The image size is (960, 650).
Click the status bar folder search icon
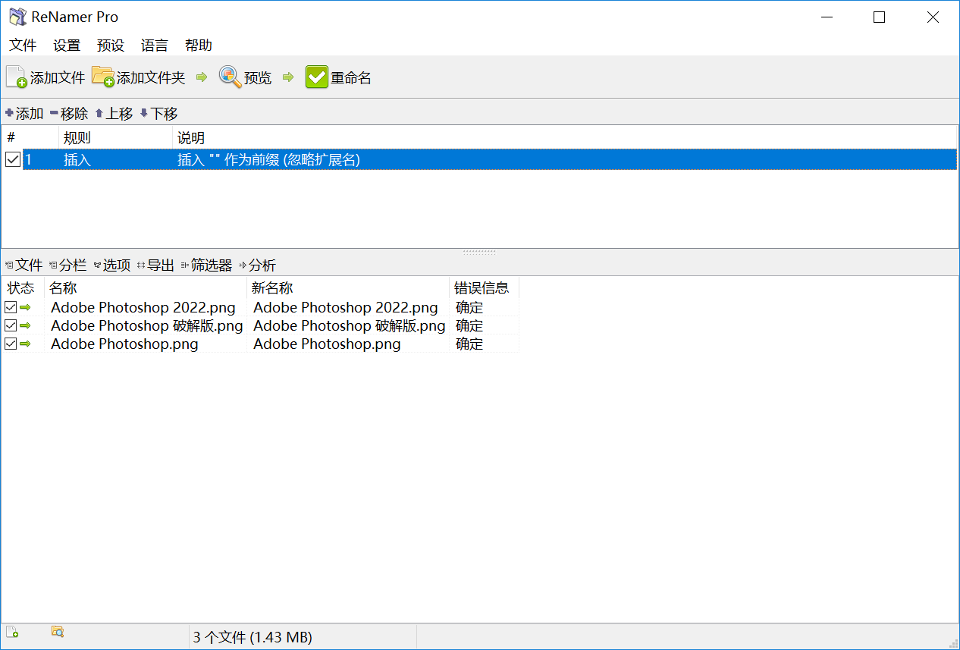click(57, 632)
